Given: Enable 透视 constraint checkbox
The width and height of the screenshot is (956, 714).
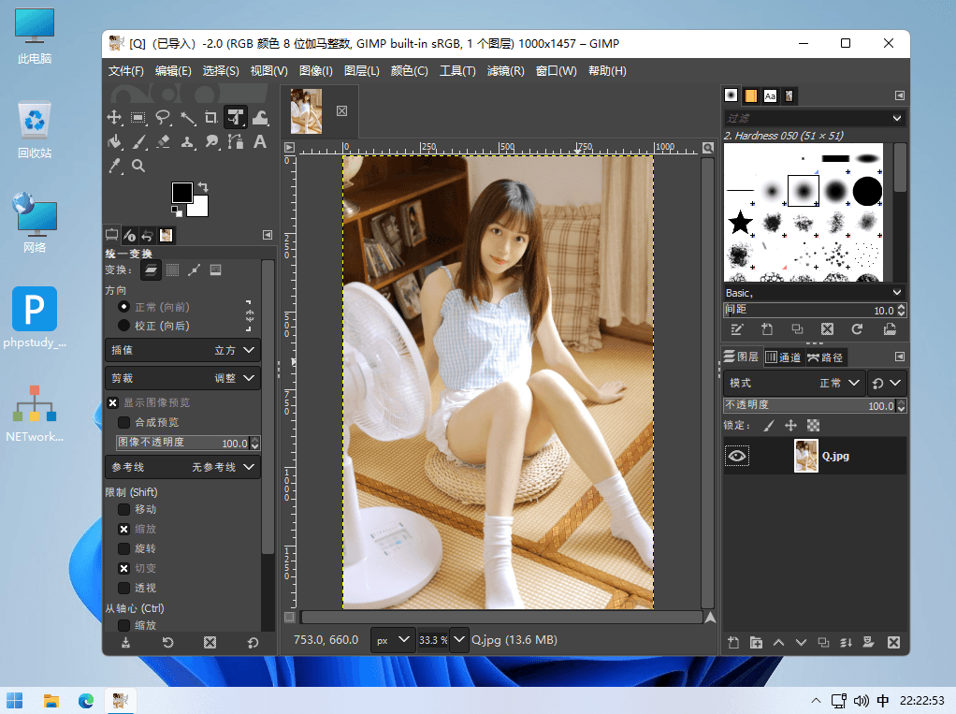Looking at the screenshot, I should [123, 588].
